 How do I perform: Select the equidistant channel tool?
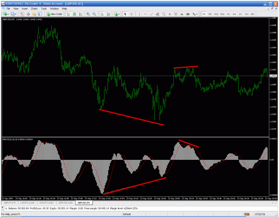click(158, 14)
